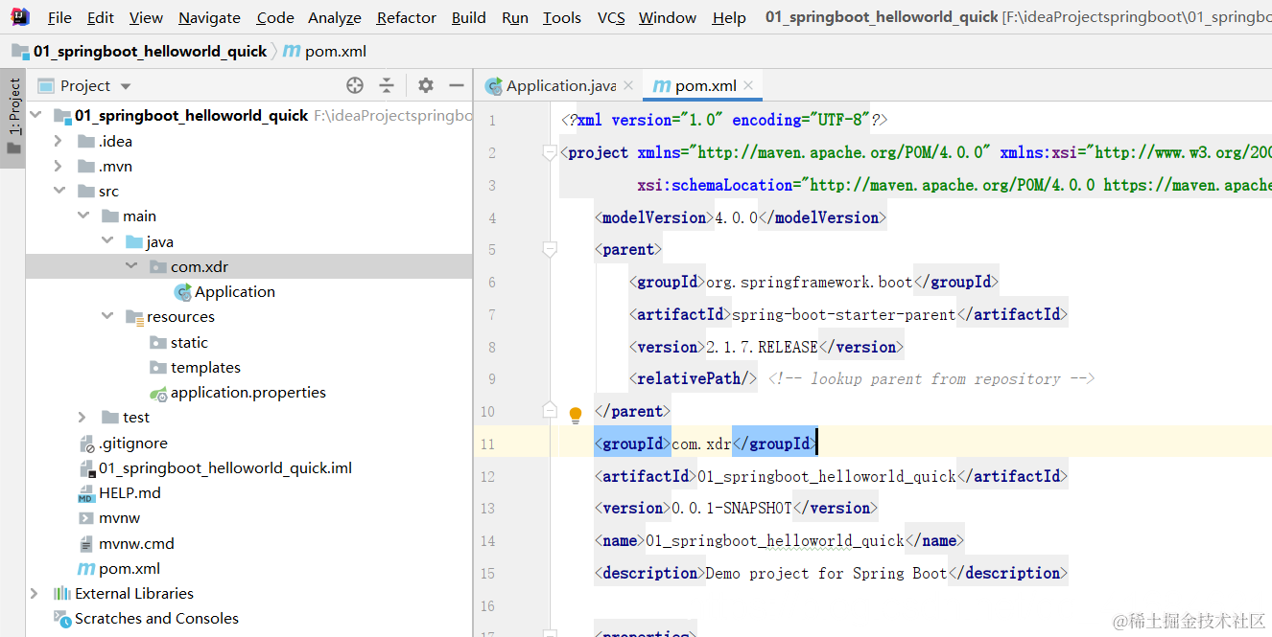Viewport: 1272px width, 637px height.
Task: Collapse the src folder
Action: pos(59,191)
